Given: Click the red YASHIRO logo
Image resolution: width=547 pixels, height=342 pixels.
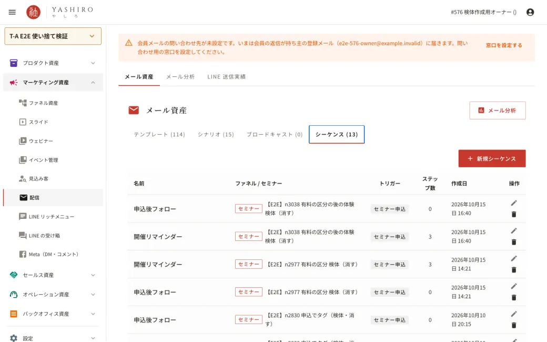Looking at the screenshot, I should pos(34,12).
